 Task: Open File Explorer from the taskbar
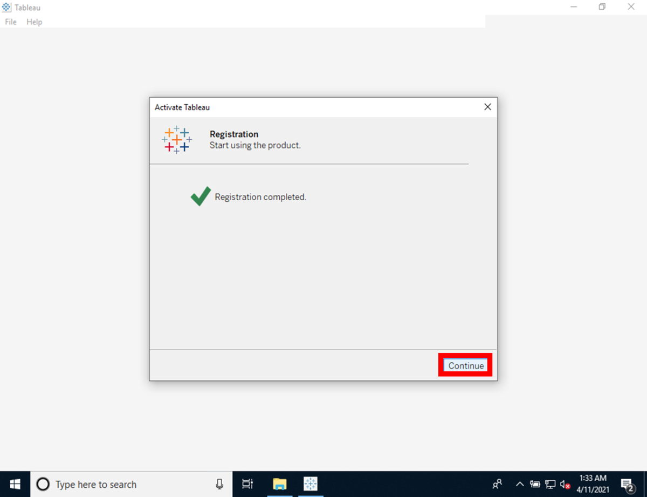(279, 484)
